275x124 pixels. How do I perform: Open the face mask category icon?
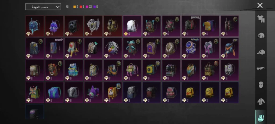(261, 85)
